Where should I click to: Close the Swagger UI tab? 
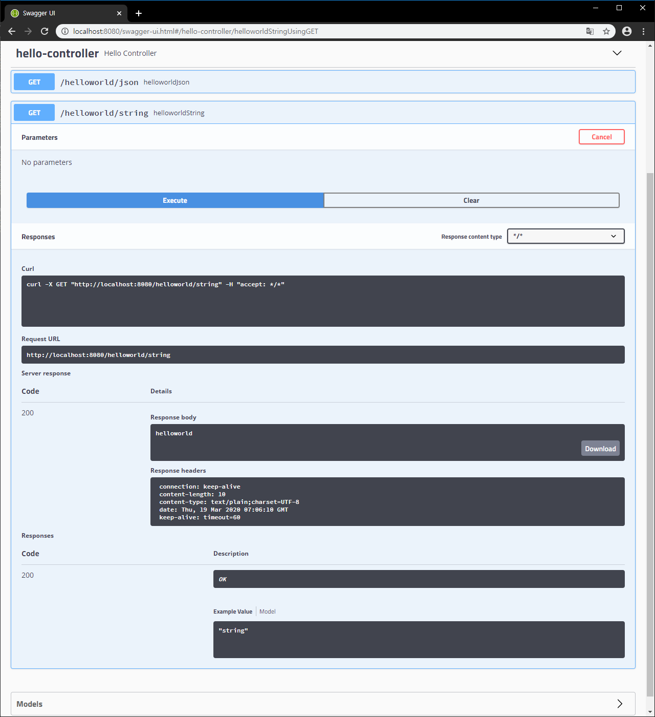[119, 13]
